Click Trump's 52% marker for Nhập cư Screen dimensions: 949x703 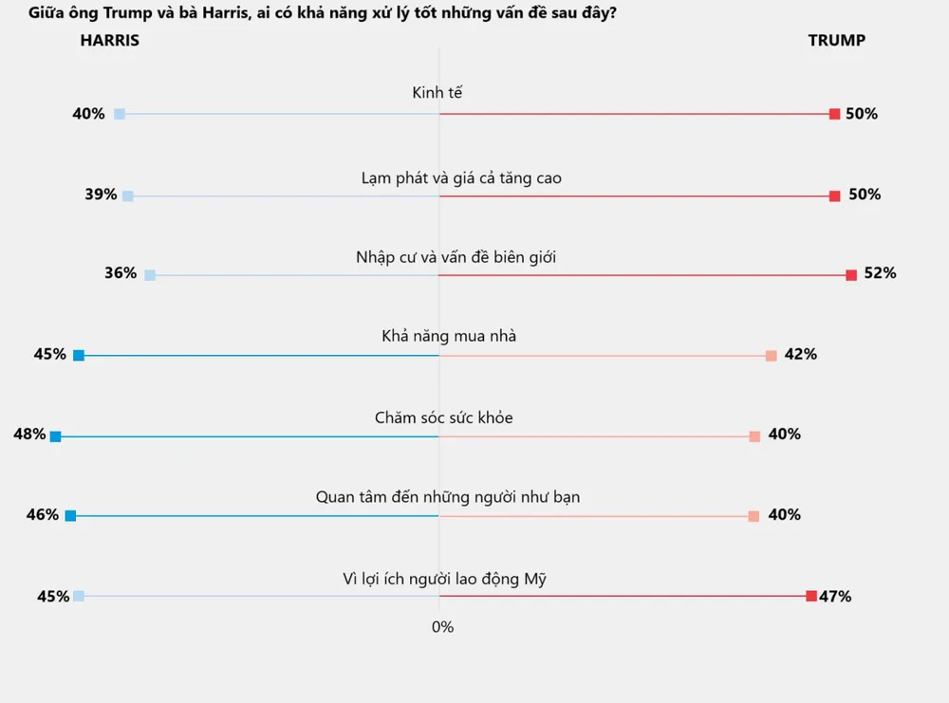851,275
